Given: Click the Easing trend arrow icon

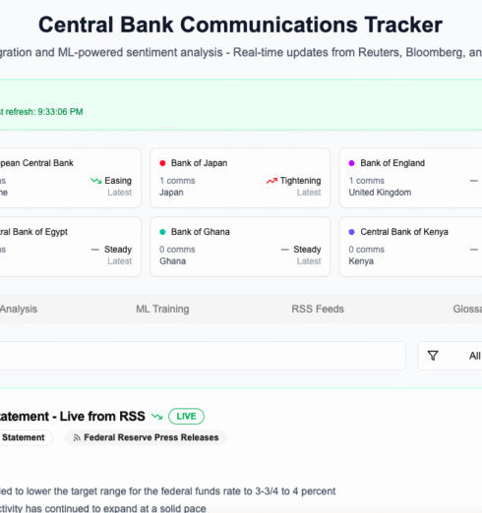Looking at the screenshot, I should pos(95,181).
